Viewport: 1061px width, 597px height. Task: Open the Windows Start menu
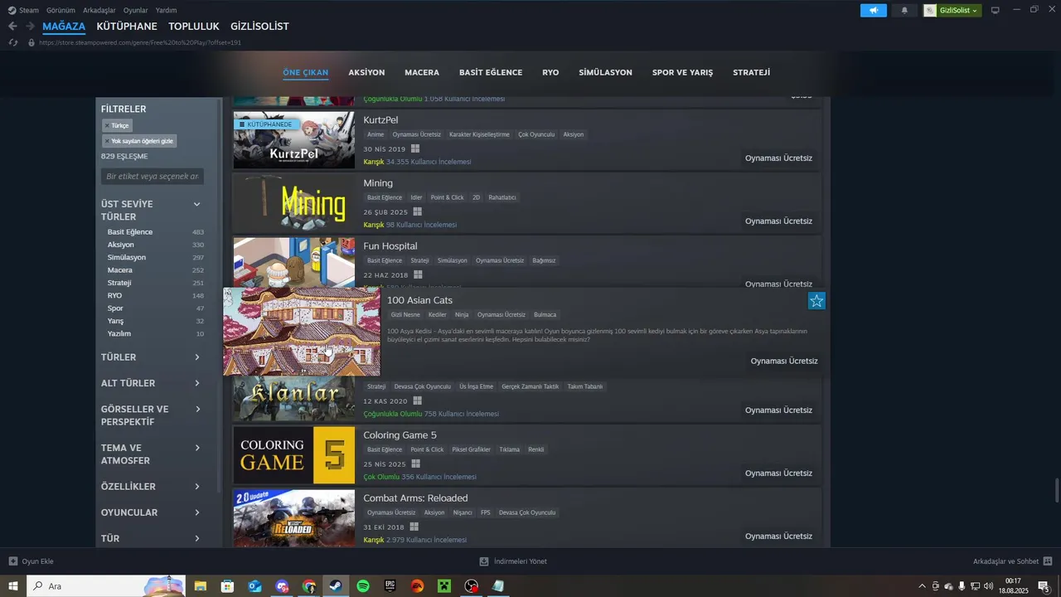(13, 586)
